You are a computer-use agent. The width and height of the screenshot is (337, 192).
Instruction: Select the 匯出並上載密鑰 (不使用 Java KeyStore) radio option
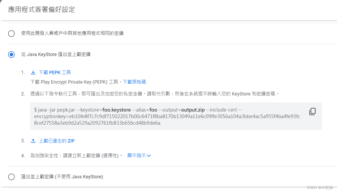[x=11, y=177]
